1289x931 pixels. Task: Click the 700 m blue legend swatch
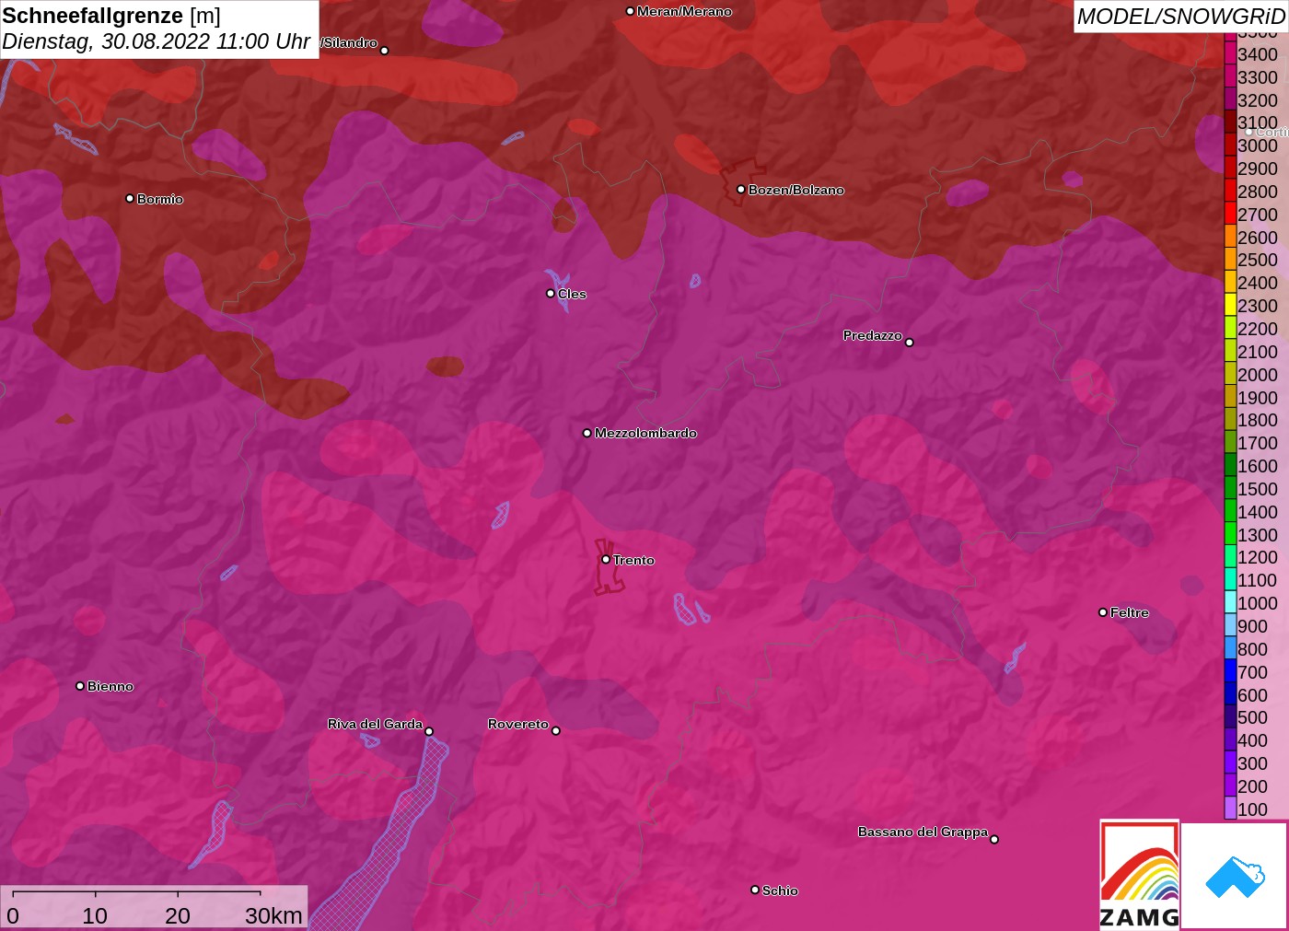pyautogui.click(x=1230, y=671)
